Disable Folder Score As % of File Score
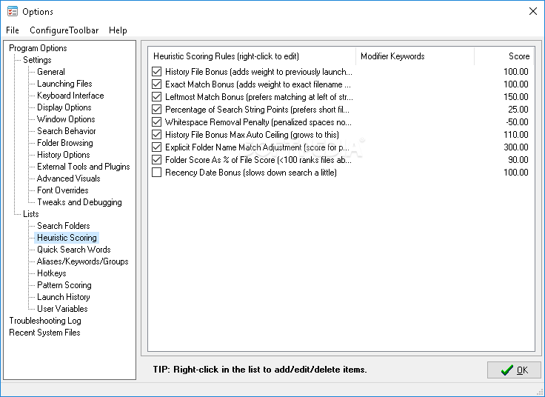Screen dimensions: 545x397 (x=157, y=160)
